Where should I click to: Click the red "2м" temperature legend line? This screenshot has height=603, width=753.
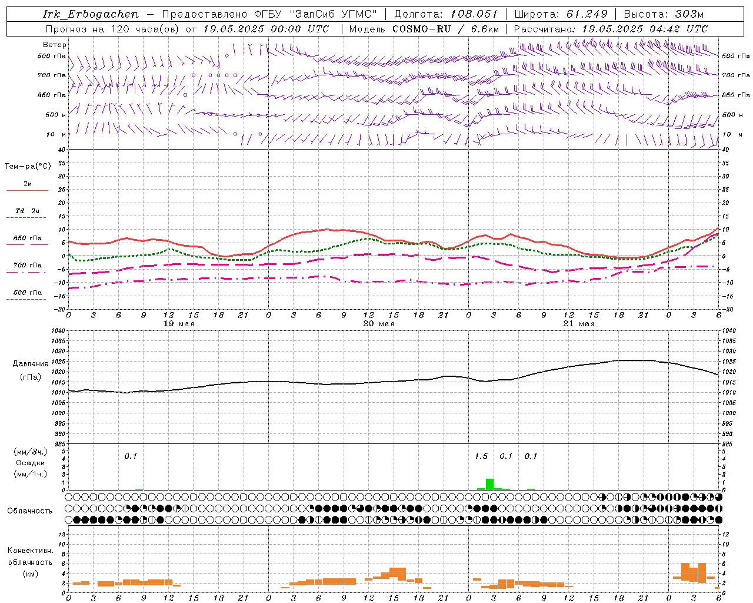27,191
